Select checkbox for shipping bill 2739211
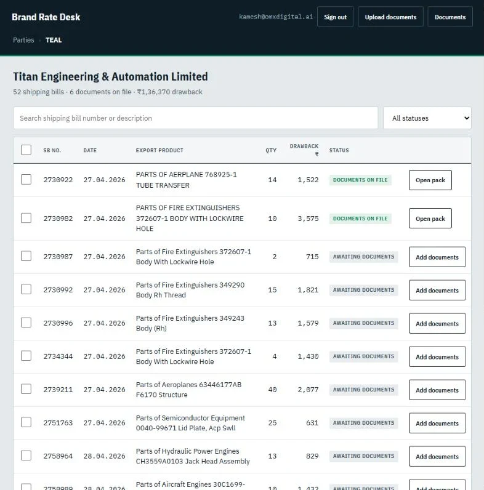 (26, 389)
